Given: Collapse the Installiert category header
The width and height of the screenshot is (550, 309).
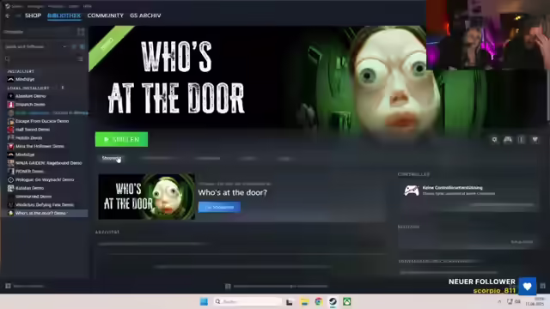Looking at the screenshot, I should (x=21, y=71).
